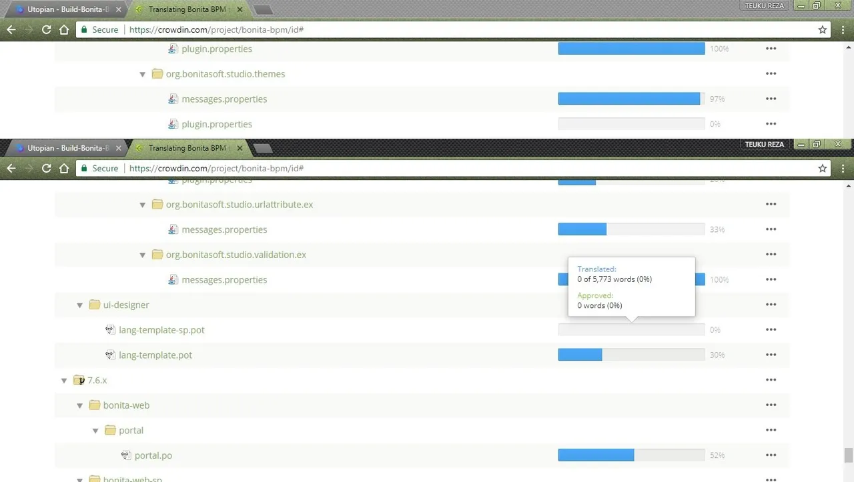
Task: Click the 52% progress bar for portal.po
Action: pos(631,455)
